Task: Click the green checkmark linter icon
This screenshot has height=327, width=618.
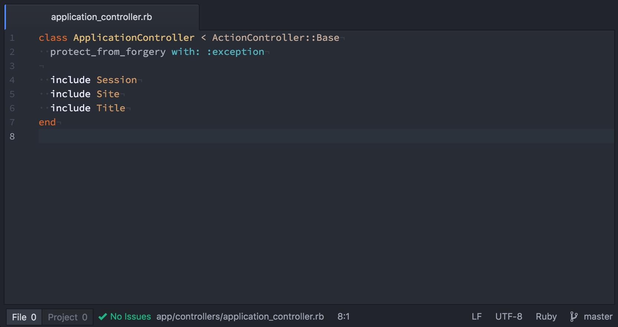Action: (103, 317)
